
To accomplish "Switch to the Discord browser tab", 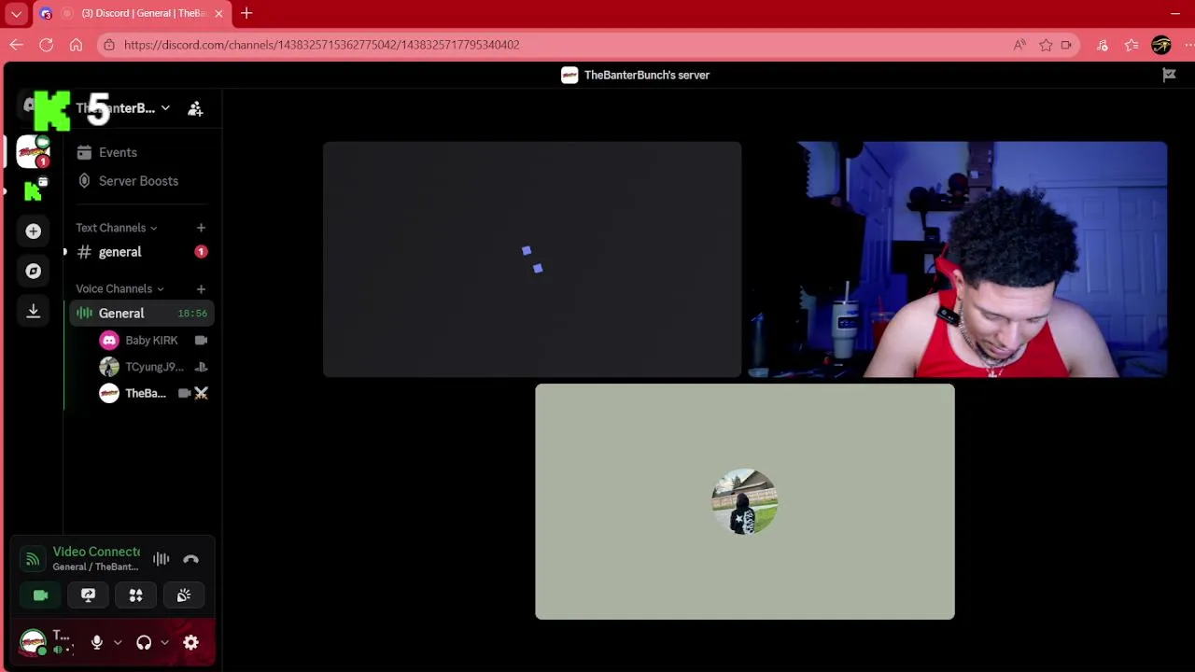I will tap(131, 13).
